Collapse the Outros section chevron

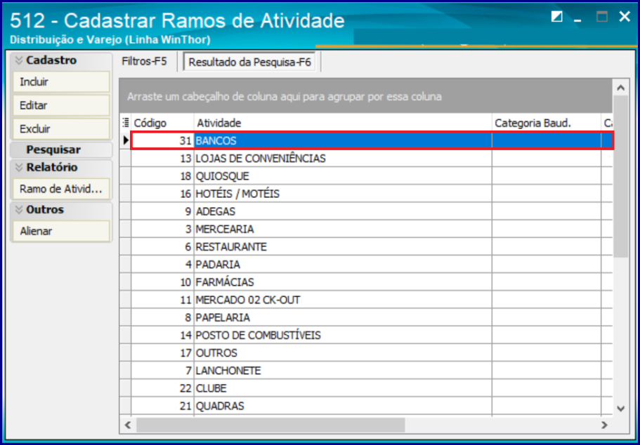[x=18, y=210]
